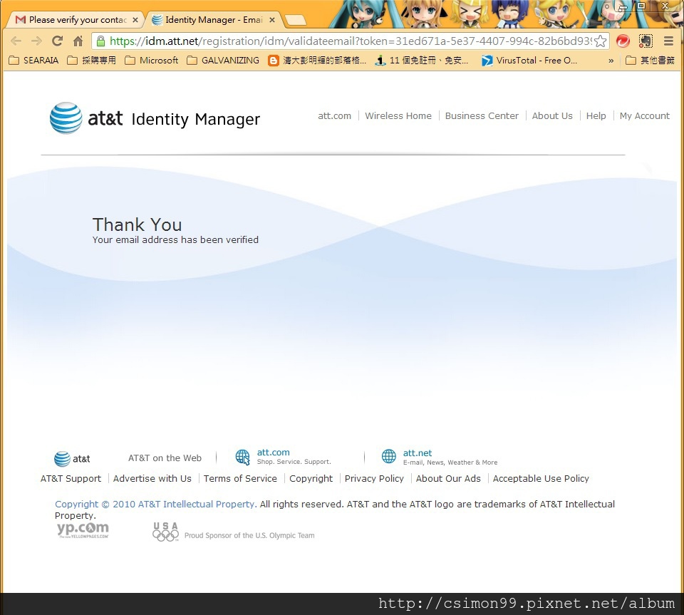
Task: Open the puzzle-piece extension icon in toolbar
Action: 646,41
